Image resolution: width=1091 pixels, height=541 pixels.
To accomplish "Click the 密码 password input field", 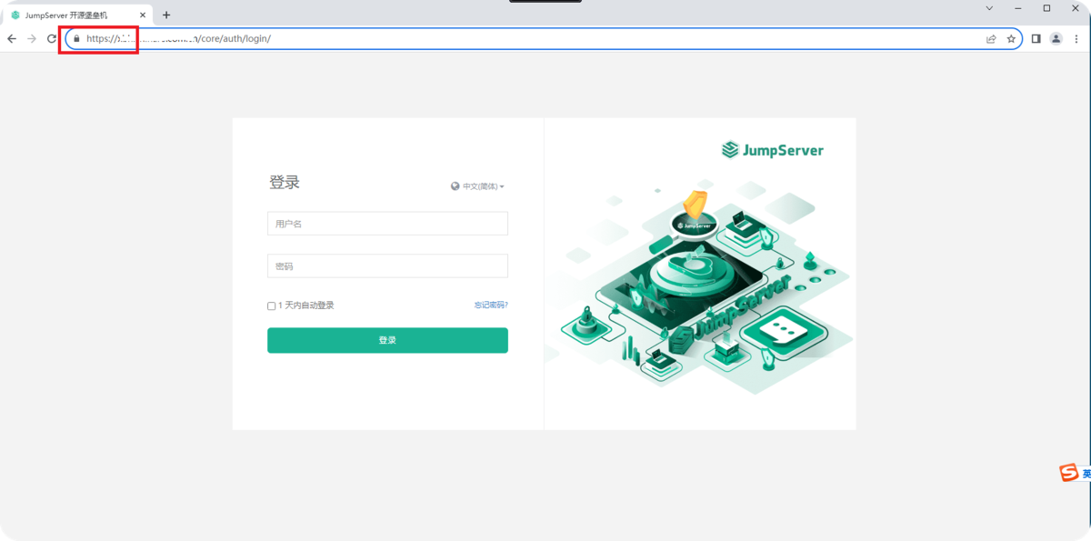I will tap(387, 265).
